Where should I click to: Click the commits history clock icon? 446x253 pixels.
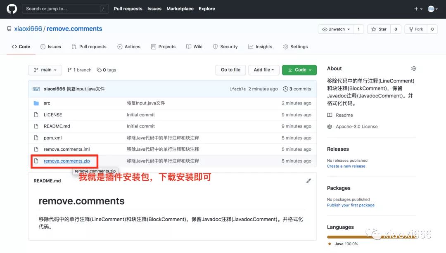[285, 89]
